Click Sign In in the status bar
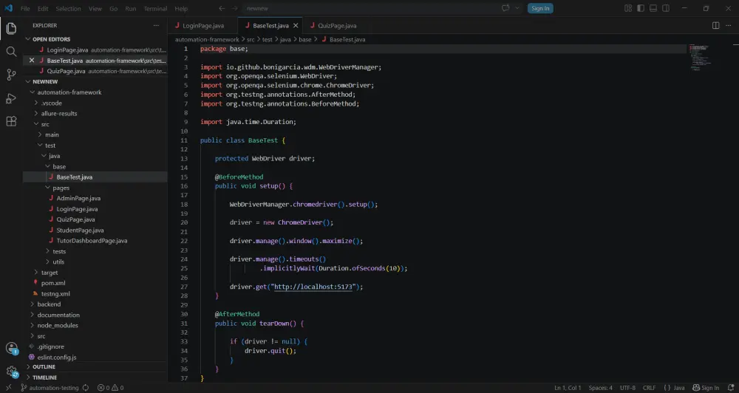739x393 pixels. click(706, 388)
